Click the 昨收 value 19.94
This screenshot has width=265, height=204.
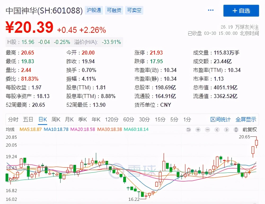[88, 61]
